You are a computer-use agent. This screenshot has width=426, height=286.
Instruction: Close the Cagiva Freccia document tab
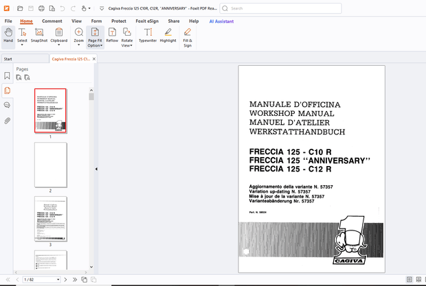(x=94, y=59)
